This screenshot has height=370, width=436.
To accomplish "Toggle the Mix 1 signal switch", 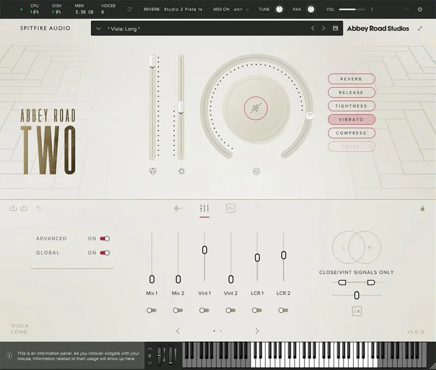I will (x=152, y=310).
